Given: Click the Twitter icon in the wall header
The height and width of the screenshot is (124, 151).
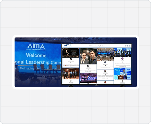Looking at the screenshot, I should pos(127,46).
